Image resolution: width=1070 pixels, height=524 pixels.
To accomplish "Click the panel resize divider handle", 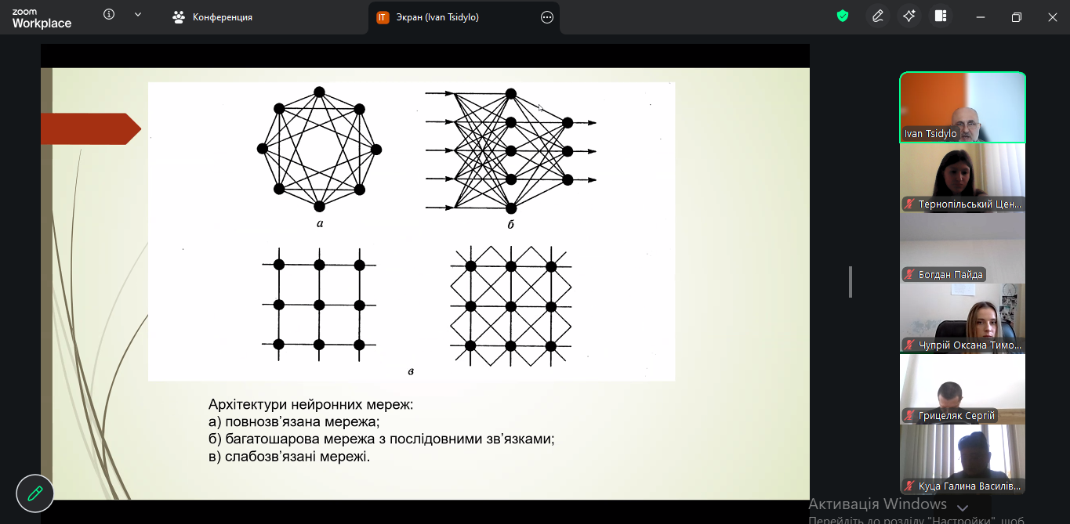I will 851,282.
